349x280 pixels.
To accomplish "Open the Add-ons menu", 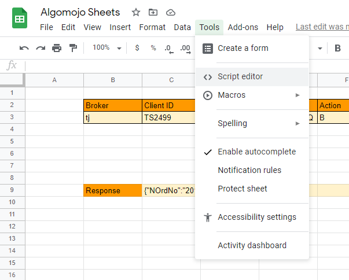I will 243,27.
